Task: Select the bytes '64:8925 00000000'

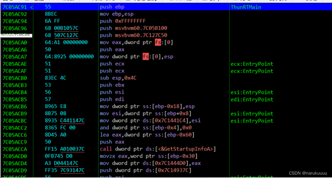Action: click(69, 57)
